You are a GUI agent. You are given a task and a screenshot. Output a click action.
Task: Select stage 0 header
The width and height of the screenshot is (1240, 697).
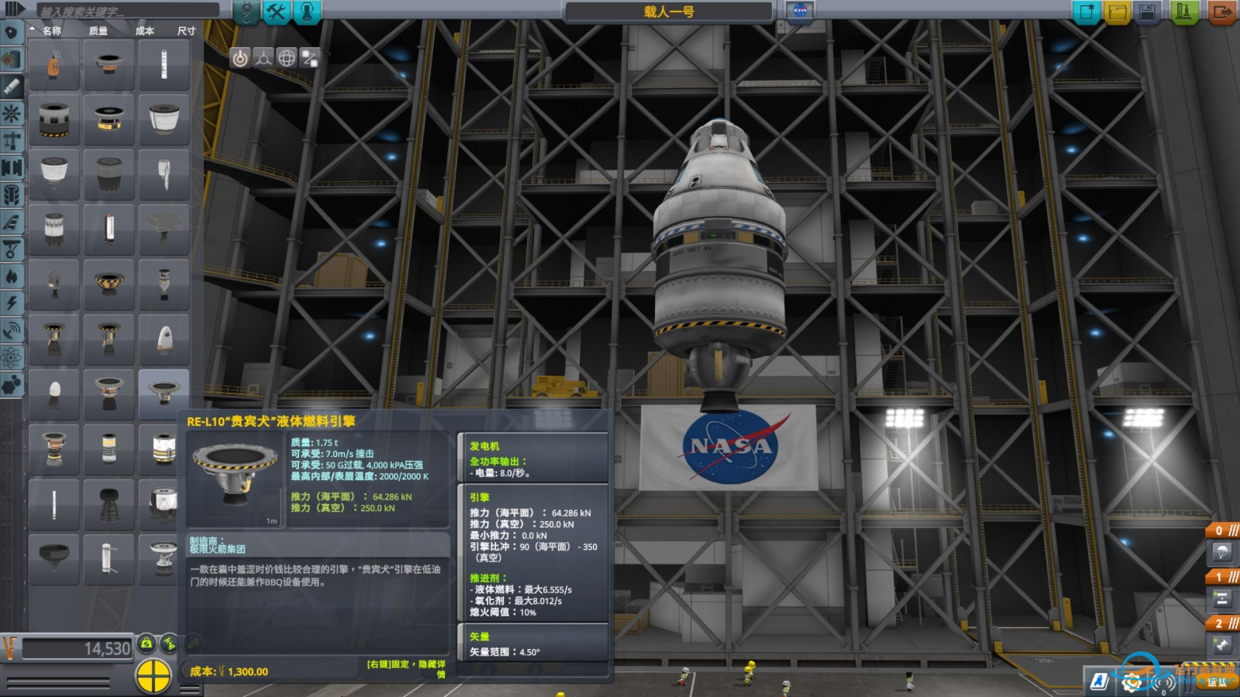click(x=1223, y=530)
